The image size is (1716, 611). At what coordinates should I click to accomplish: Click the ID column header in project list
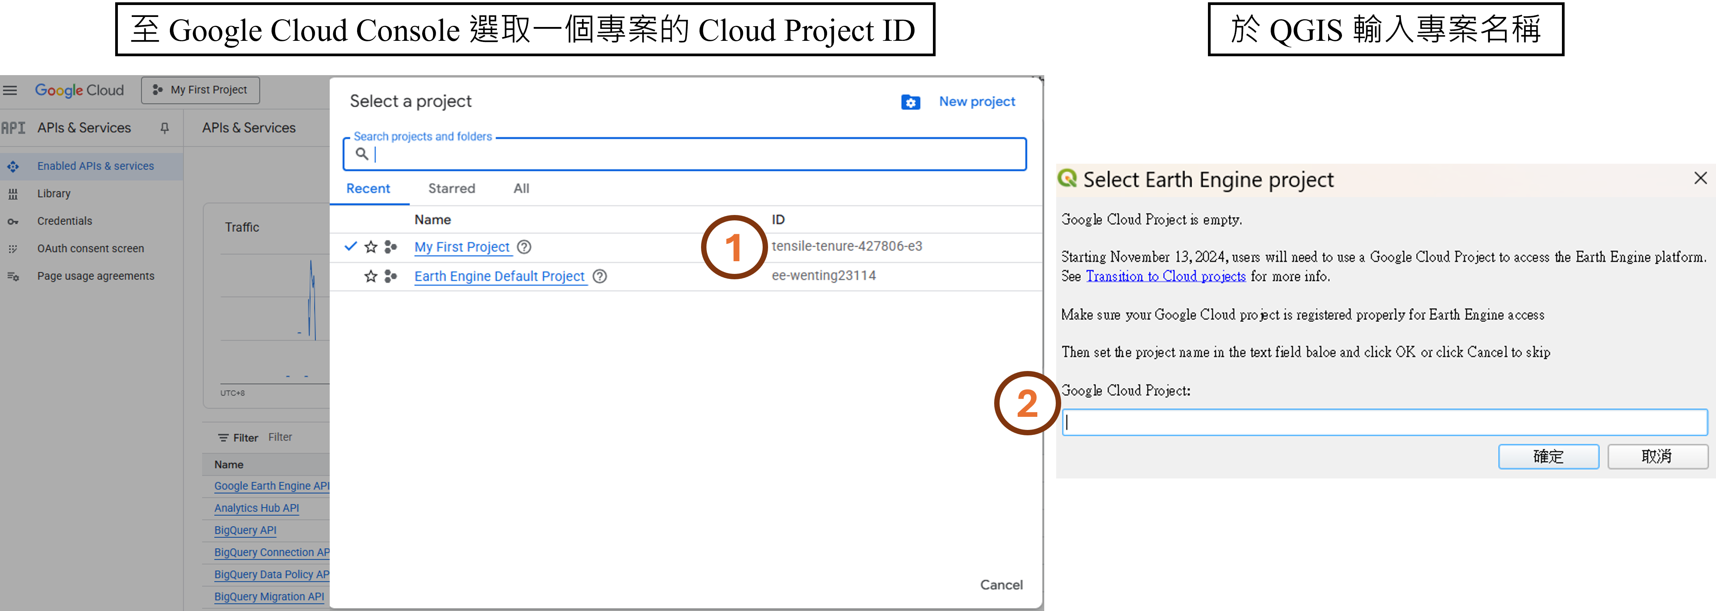pyautogui.click(x=778, y=220)
